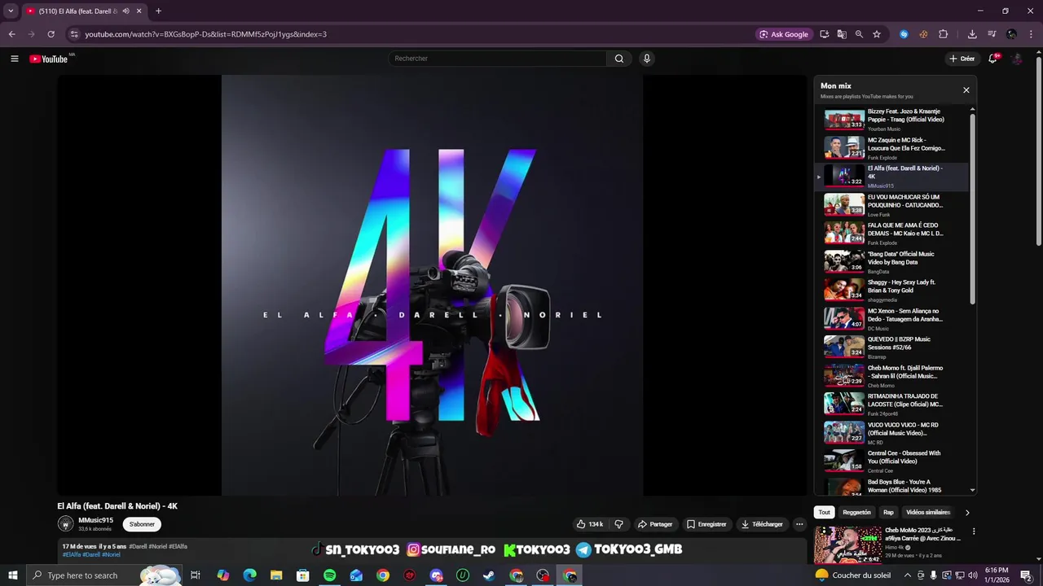
Task: Click the Ask Google button
Action: (x=784, y=34)
